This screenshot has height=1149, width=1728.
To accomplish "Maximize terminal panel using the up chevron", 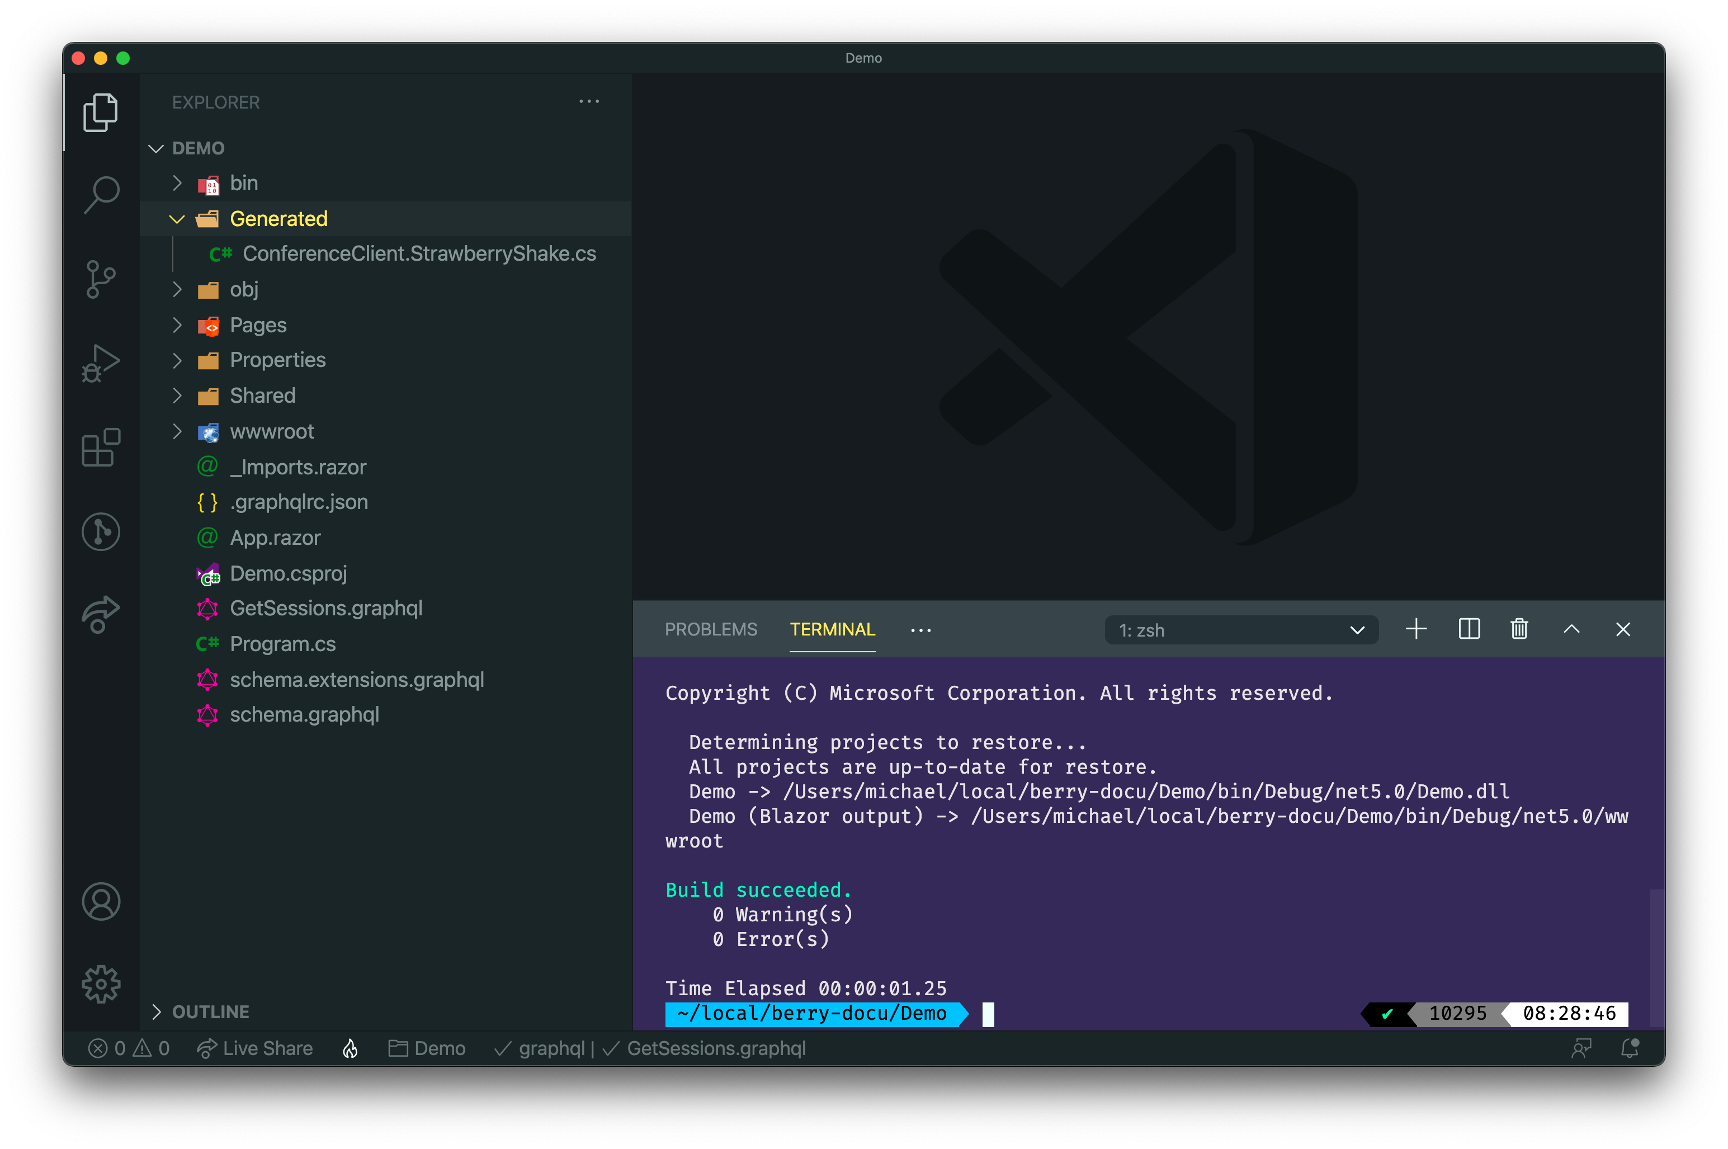I will point(1571,629).
